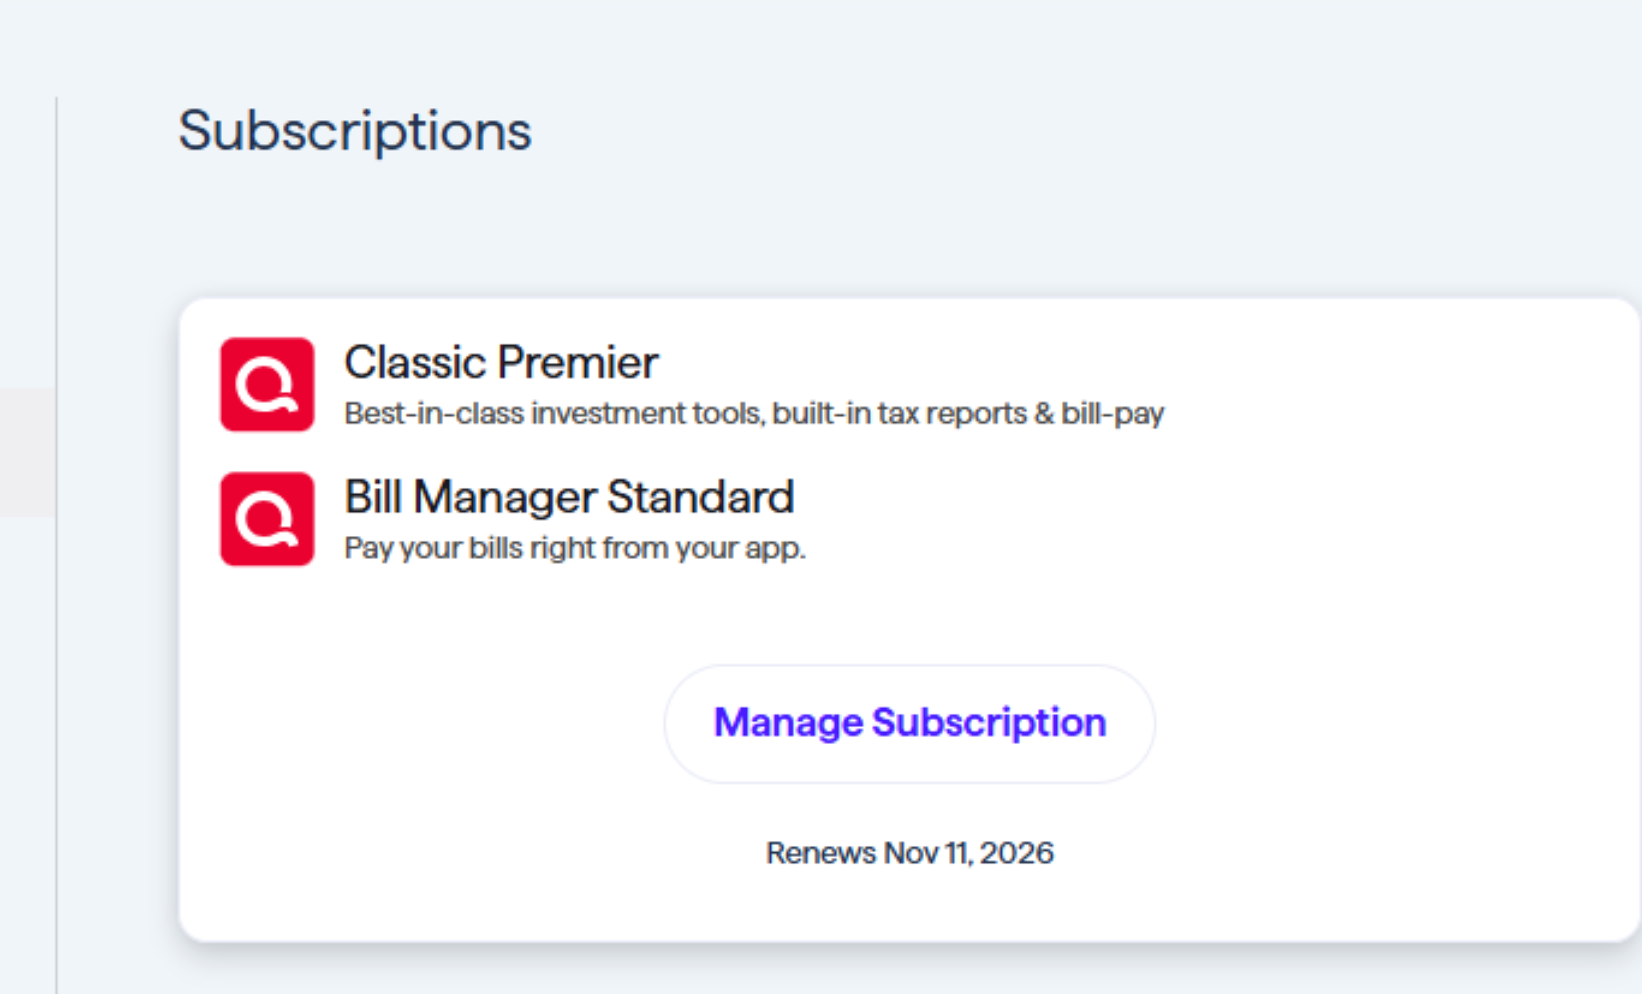Click Classic Premier's investment tools description
The height and width of the screenshot is (994, 1642).
[x=754, y=412]
